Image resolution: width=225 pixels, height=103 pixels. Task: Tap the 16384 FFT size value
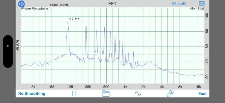tap(54, 5)
